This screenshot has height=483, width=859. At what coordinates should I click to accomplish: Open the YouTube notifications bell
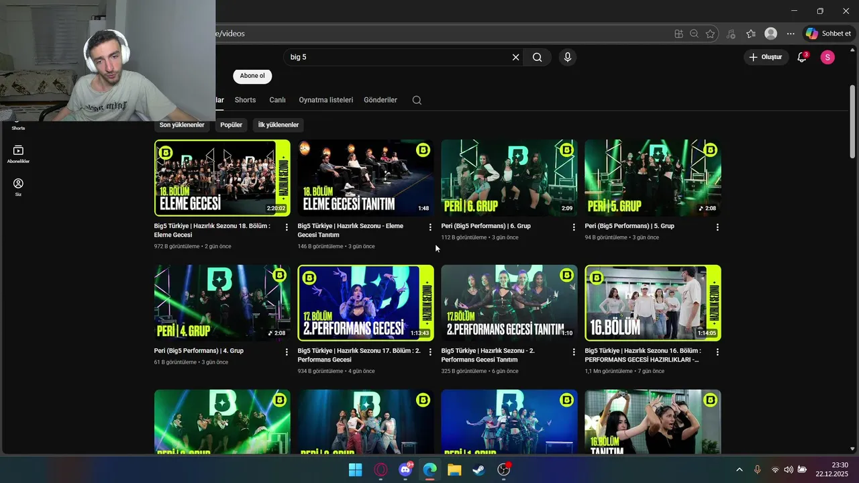[x=802, y=58]
